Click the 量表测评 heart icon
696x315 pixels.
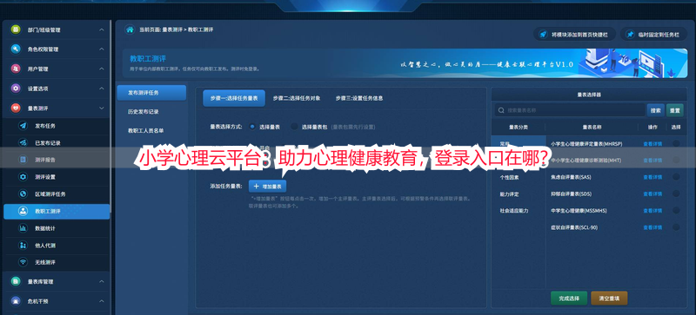(x=16, y=108)
